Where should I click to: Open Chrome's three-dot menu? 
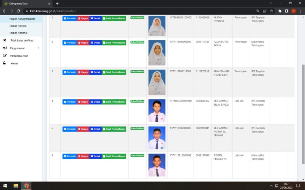(300, 11)
